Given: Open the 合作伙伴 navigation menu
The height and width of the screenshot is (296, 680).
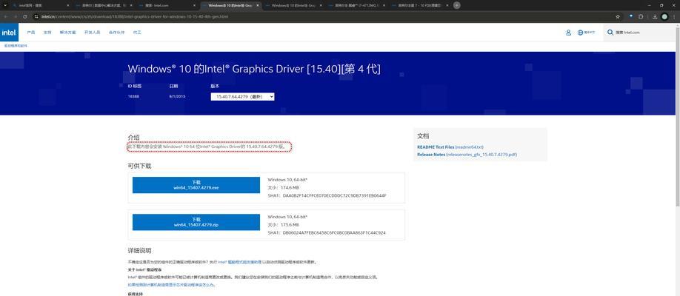Looking at the screenshot, I should click(116, 33).
